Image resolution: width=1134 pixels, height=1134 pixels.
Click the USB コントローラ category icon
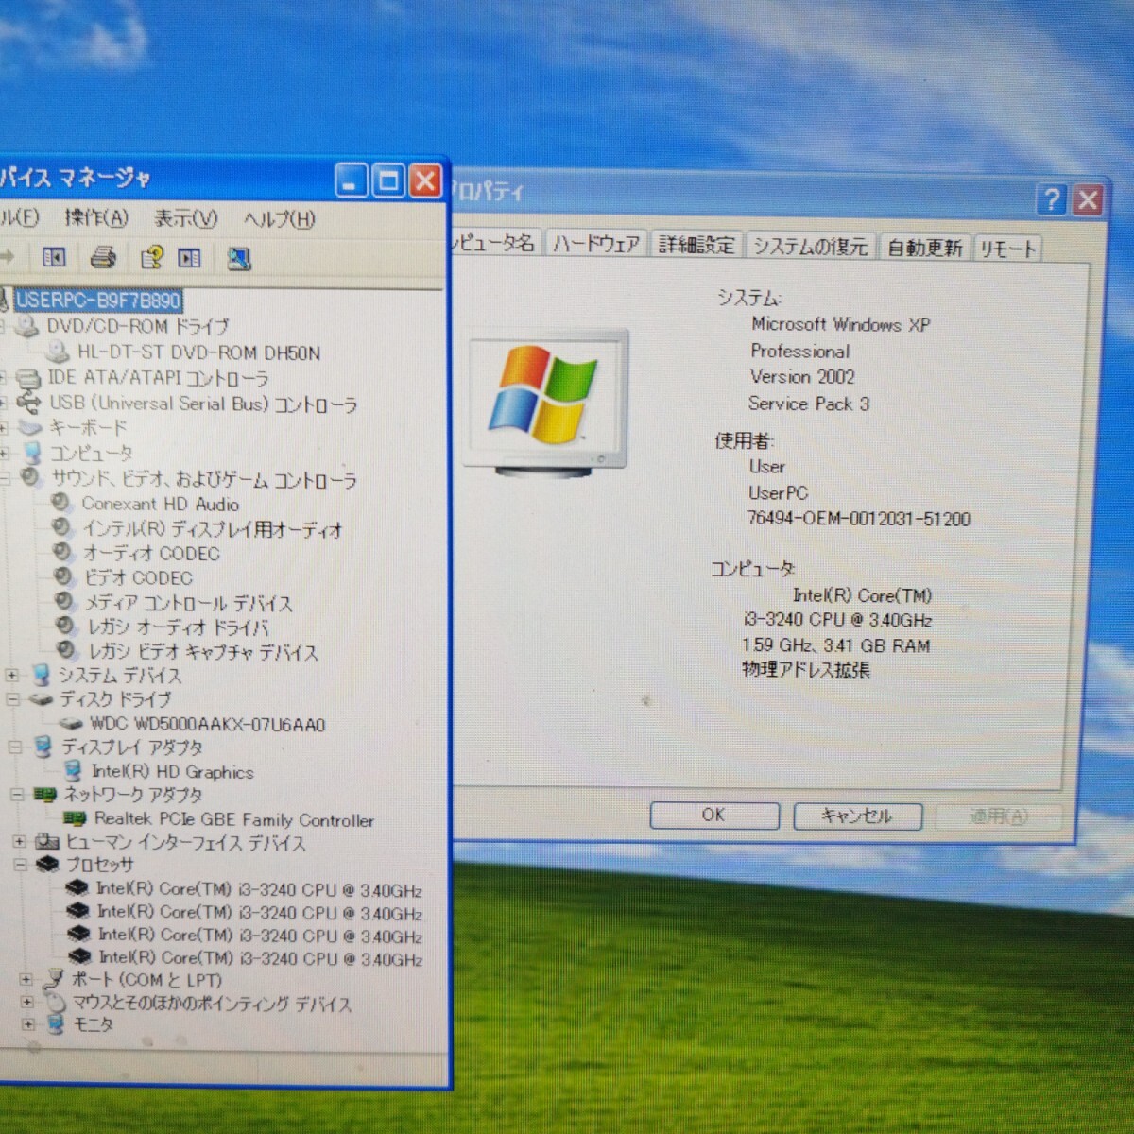29,404
